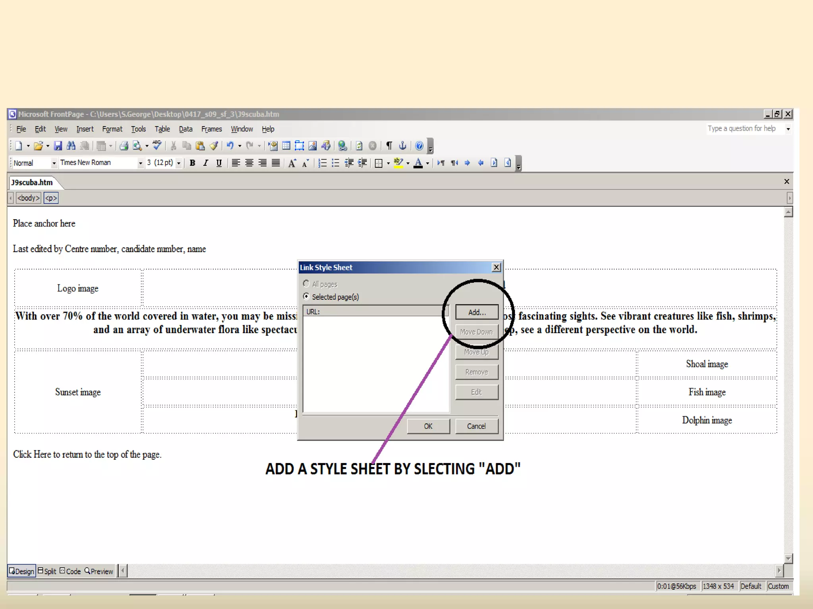The width and height of the screenshot is (813, 609).
Task: Open the Style dropdown showing Normal
Action: coord(54,163)
